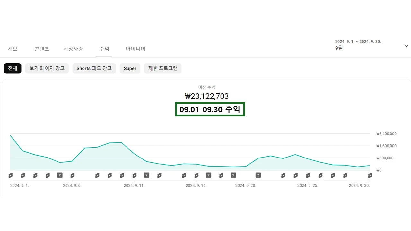The height and width of the screenshot is (231, 411).
Task: Open the '2' video badge just before 9. 6.
Action: point(60,175)
